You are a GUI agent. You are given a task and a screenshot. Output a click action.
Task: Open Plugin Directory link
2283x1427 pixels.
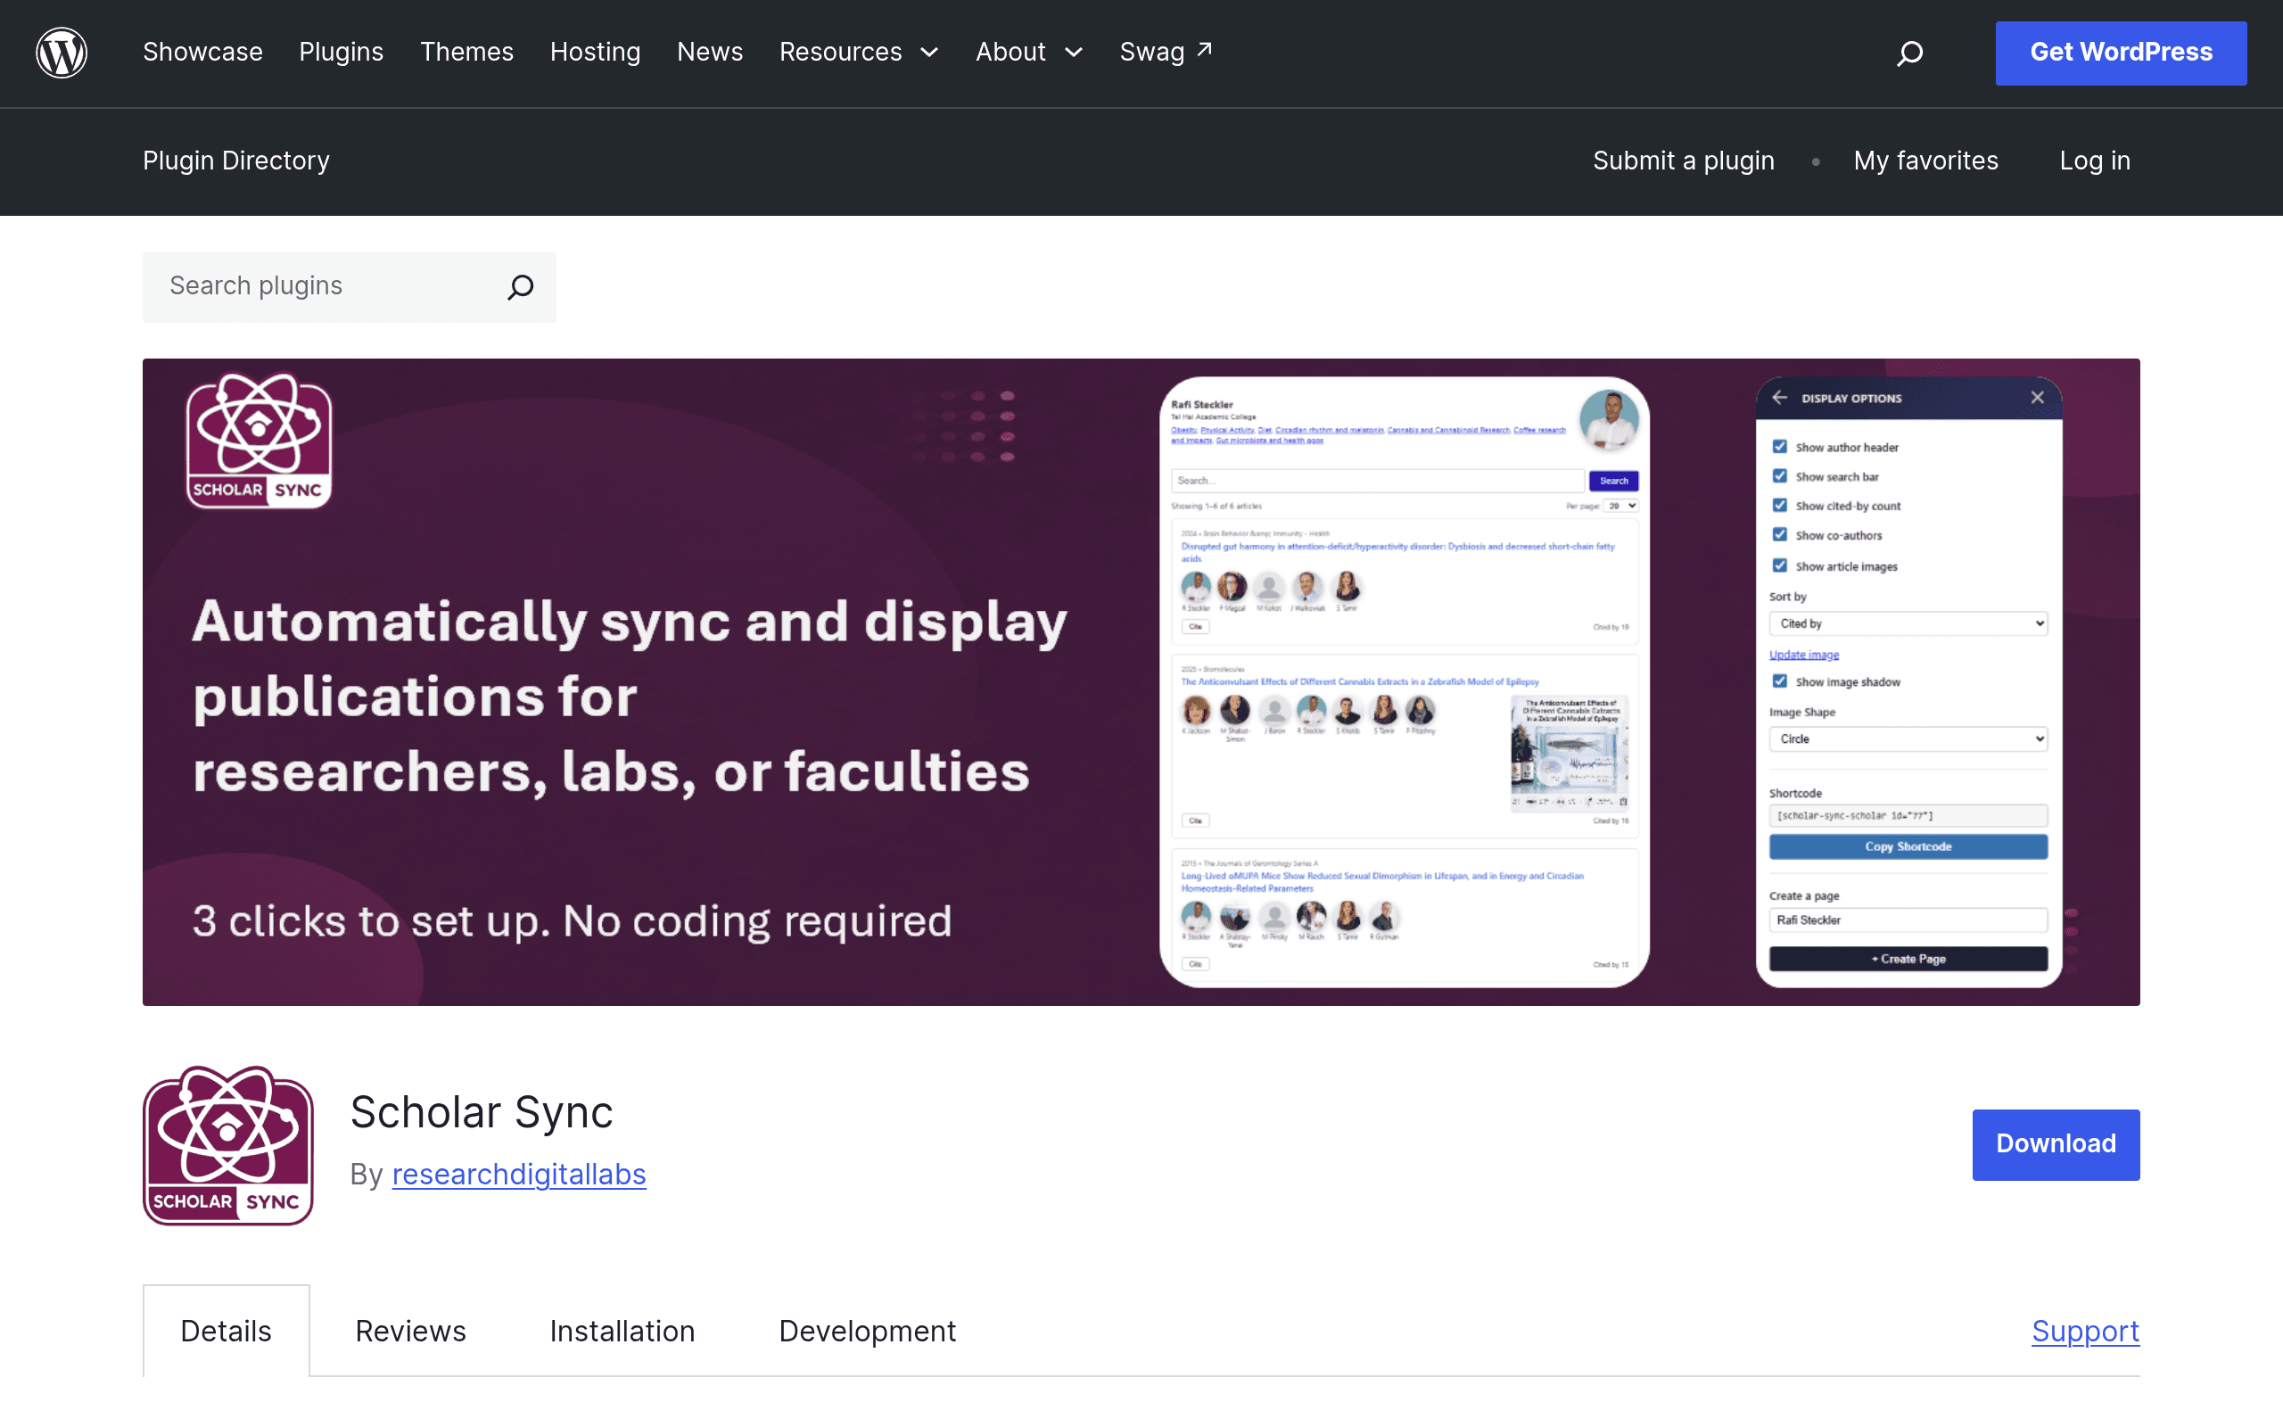coord(235,161)
